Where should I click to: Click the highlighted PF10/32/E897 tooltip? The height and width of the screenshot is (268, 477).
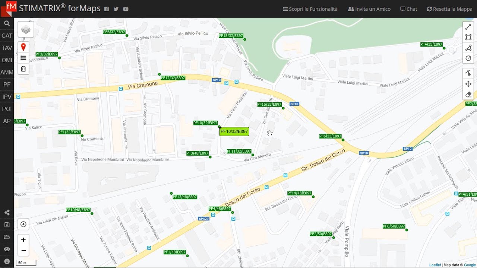pyautogui.click(x=234, y=131)
